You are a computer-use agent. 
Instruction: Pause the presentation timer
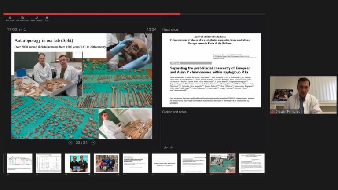20,29
